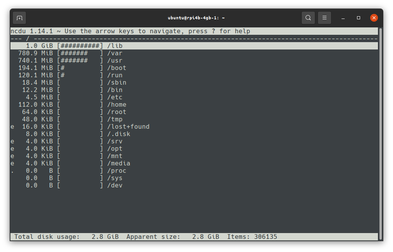The height and width of the screenshot is (252, 393).
Task: Select the /dev directory entry
Action: pyautogui.click(x=114, y=186)
